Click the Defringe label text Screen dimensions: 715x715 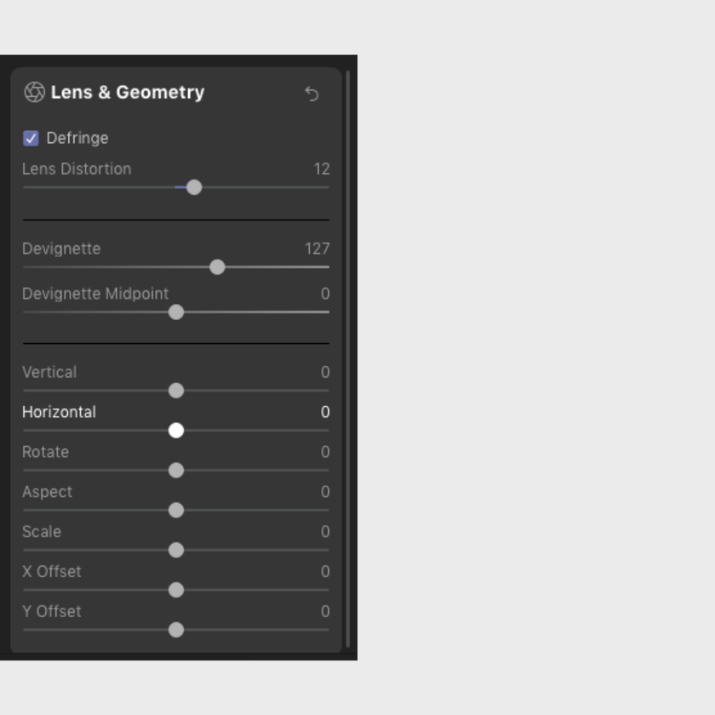(77, 138)
